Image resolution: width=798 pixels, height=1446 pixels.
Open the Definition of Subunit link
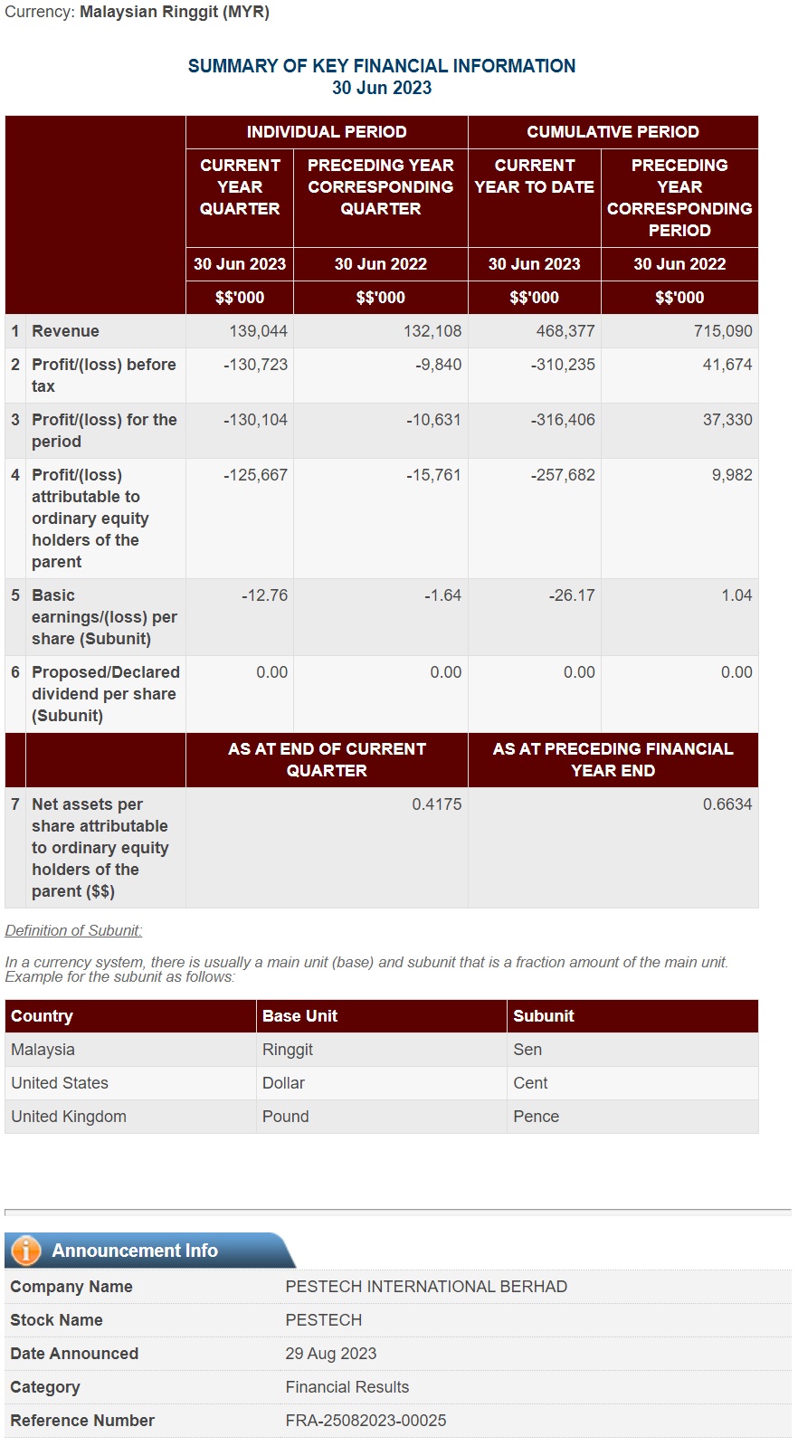coord(73,930)
